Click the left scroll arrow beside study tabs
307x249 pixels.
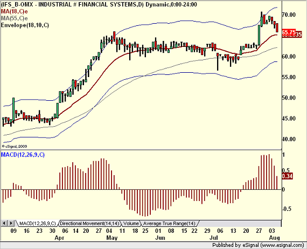pos(4,223)
